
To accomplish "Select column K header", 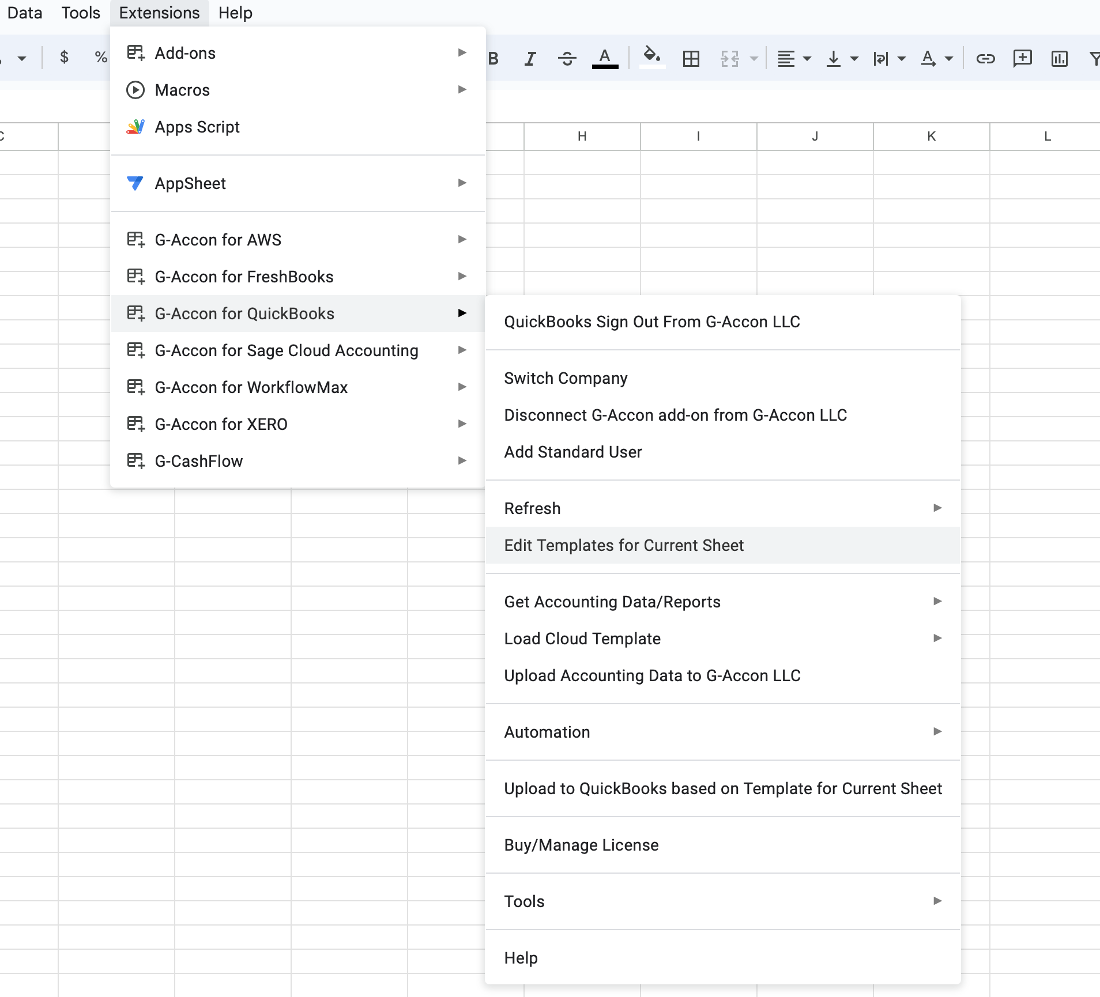I will 932,137.
